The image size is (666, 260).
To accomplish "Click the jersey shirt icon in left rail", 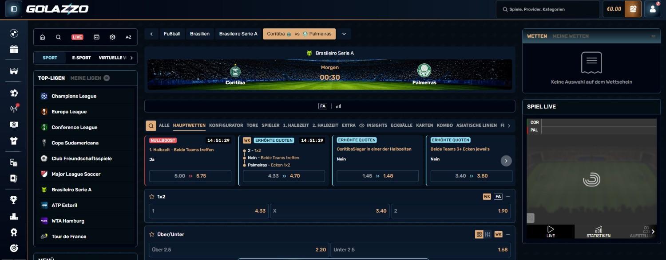I will [14, 141].
